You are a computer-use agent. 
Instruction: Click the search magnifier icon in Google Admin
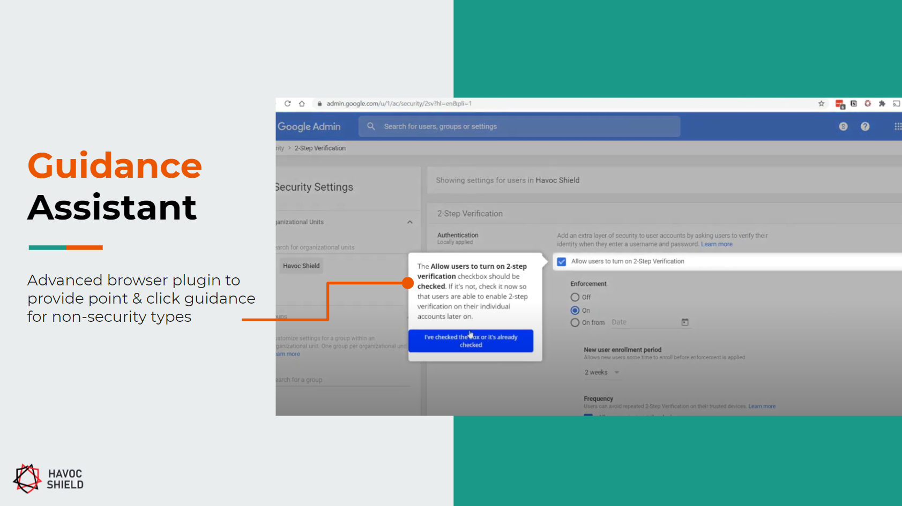[371, 126]
